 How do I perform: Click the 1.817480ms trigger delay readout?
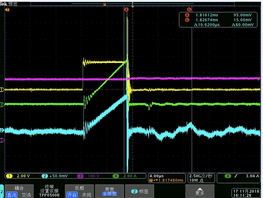click(171, 180)
